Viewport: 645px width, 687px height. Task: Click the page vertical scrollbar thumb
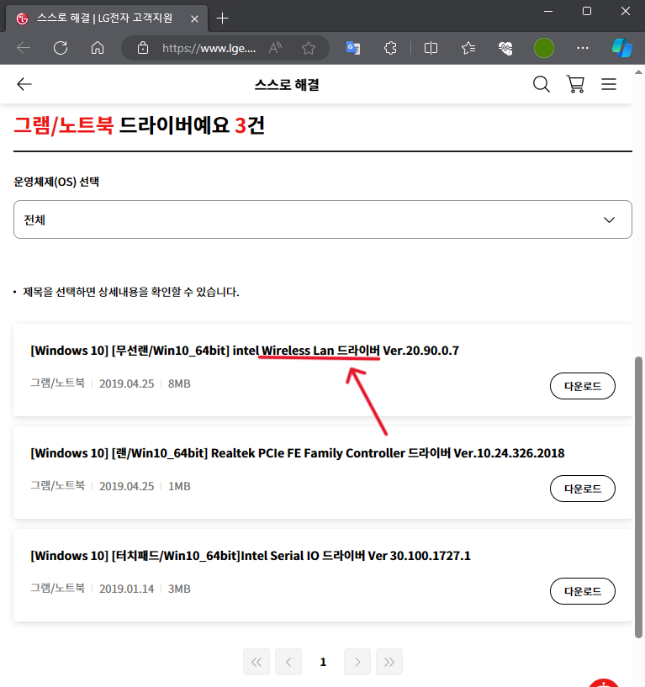pos(638,497)
